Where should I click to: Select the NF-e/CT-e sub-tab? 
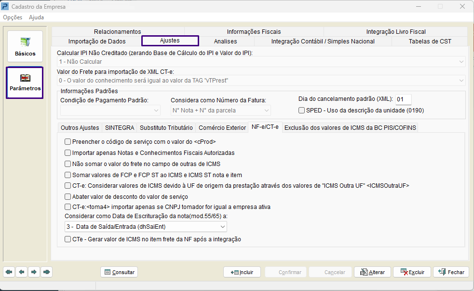point(265,127)
